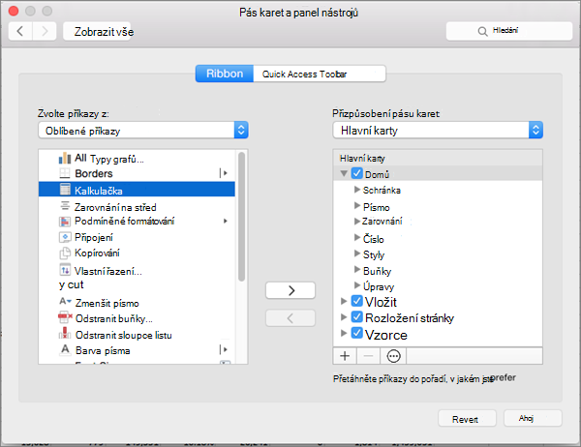Screen dimensions: 581x447
Task: Click the Zarovnání na střed alignment icon
Action: [65, 205]
